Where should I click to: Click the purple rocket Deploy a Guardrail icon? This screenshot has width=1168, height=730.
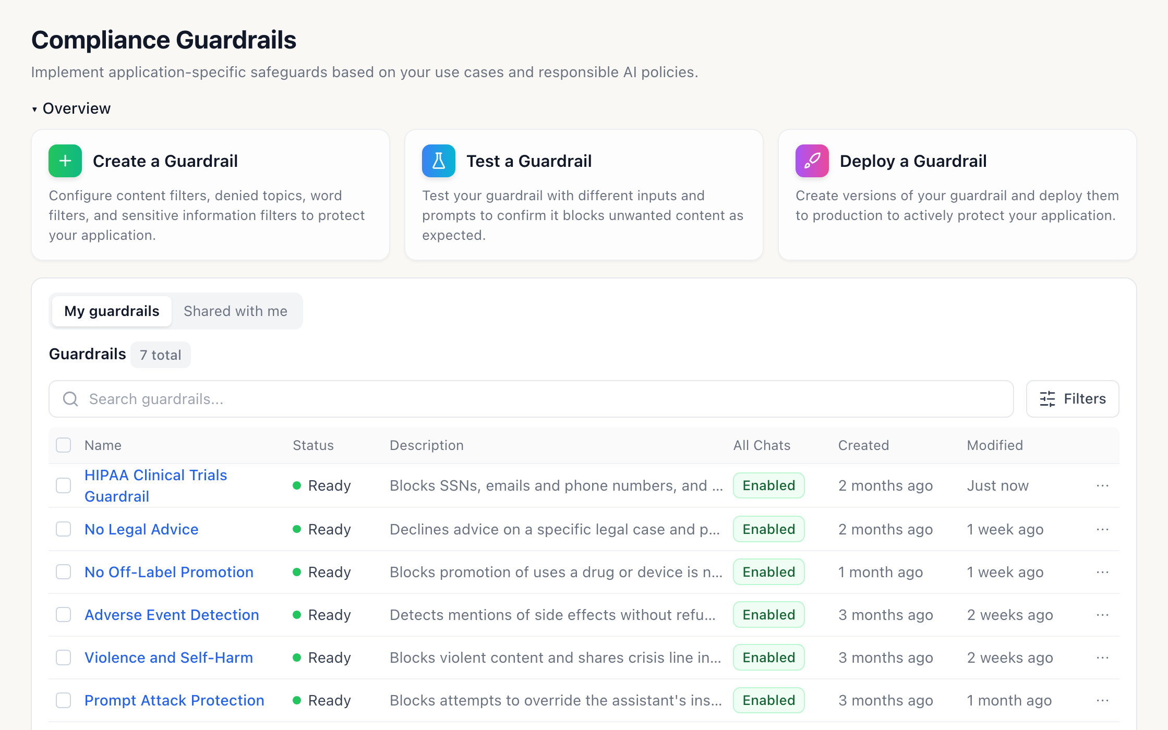click(812, 161)
